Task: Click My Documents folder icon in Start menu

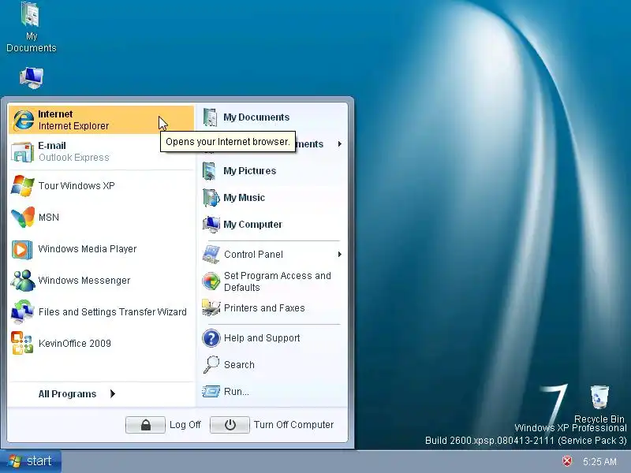Action: click(211, 117)
